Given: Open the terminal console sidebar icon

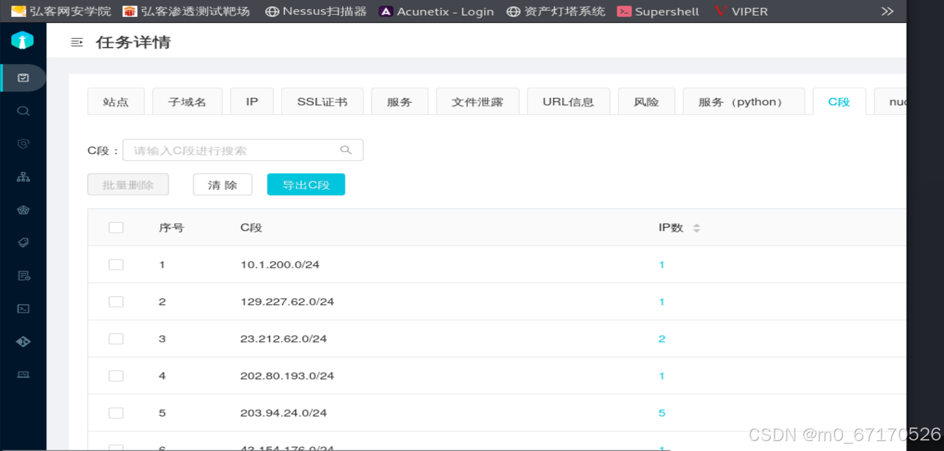Looking at the screenshot, I should click(23, 309).
